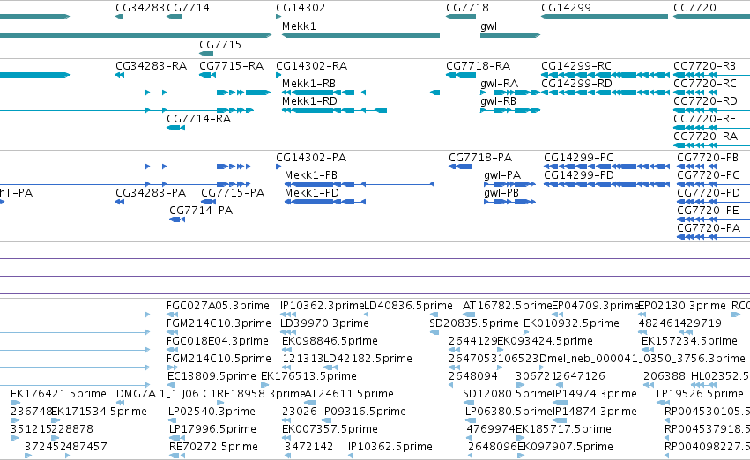Select the CG34283-PA protein label
This screenshot has width=750, height=460.
pos(151,193)
